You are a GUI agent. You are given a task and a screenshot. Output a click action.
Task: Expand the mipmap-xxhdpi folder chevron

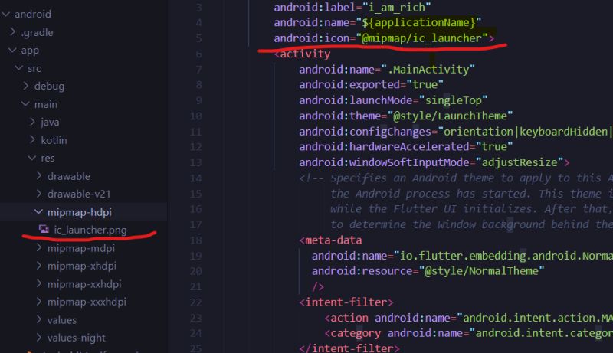[39, 283]
